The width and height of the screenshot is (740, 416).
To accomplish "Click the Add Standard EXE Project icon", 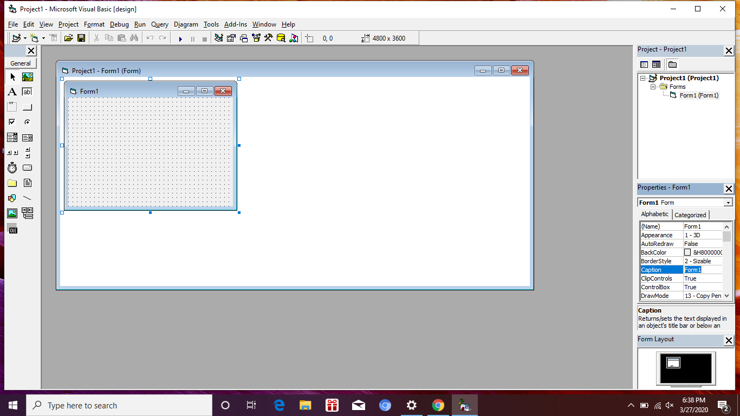I will pos(16,38).
